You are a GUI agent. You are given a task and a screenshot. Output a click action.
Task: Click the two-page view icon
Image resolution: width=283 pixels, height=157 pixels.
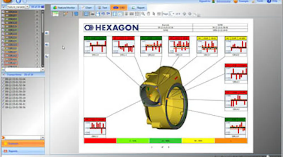point(132,14)
